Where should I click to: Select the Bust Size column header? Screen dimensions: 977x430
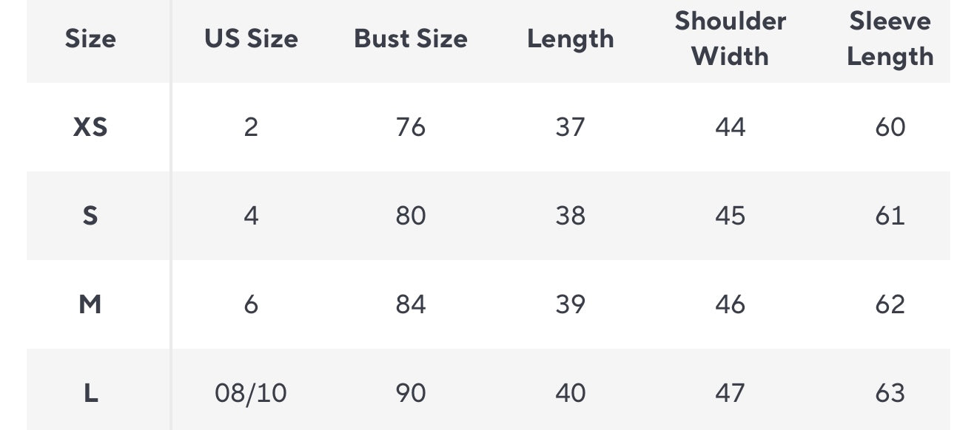(411, 38)
